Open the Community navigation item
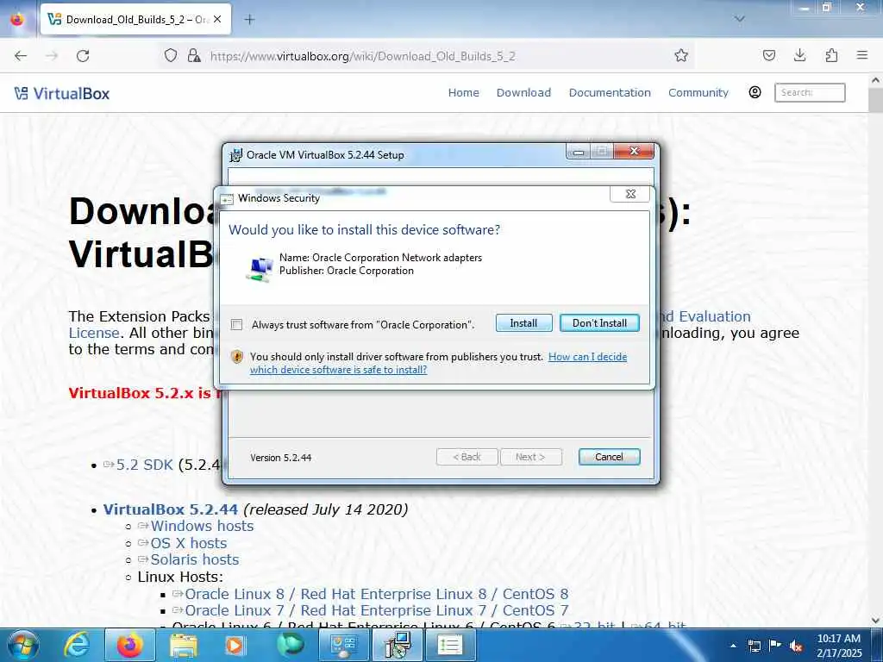Image resolution: width=883 pixels, height=662 pixels. 698,93
